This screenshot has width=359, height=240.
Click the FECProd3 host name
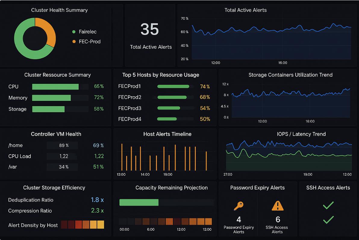pyautogui.click(x=130, y=108)
